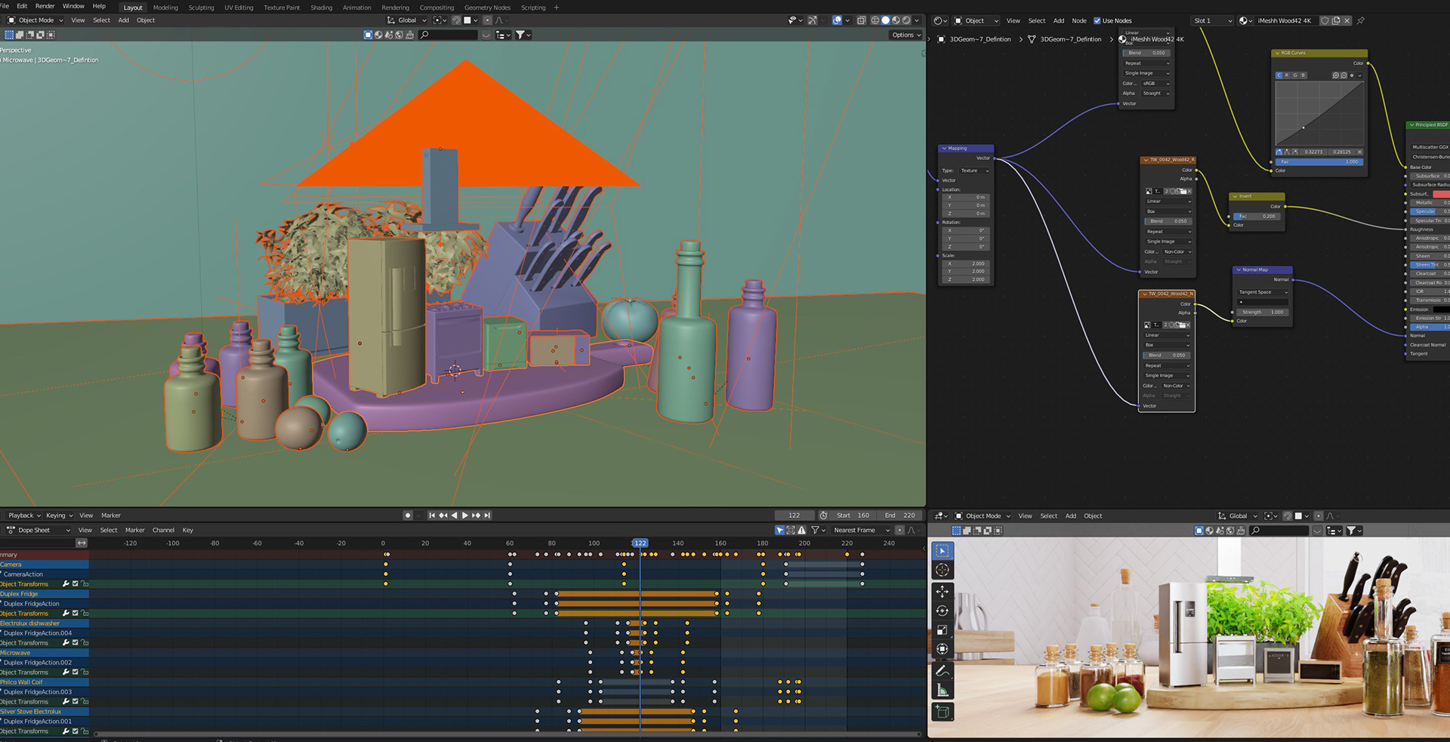The height and width of the screenshot is (742, 1450).
Task: Adjust Strength slider in Normal Map node
Action: [1263, 312]
